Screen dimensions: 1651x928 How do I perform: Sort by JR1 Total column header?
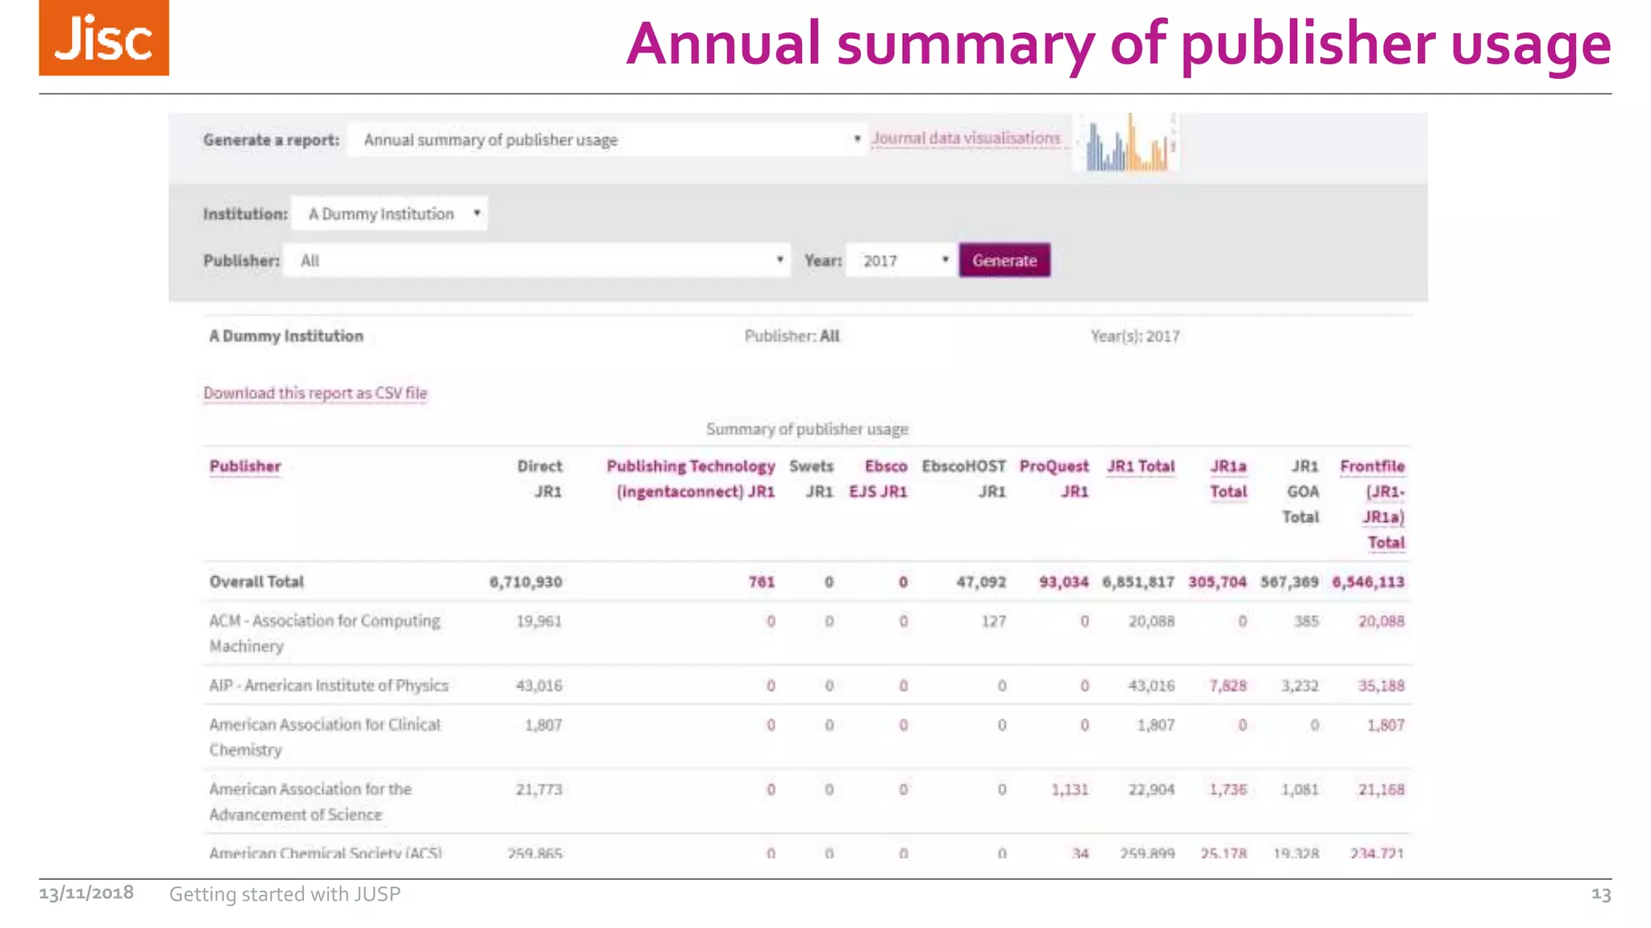1141,466
